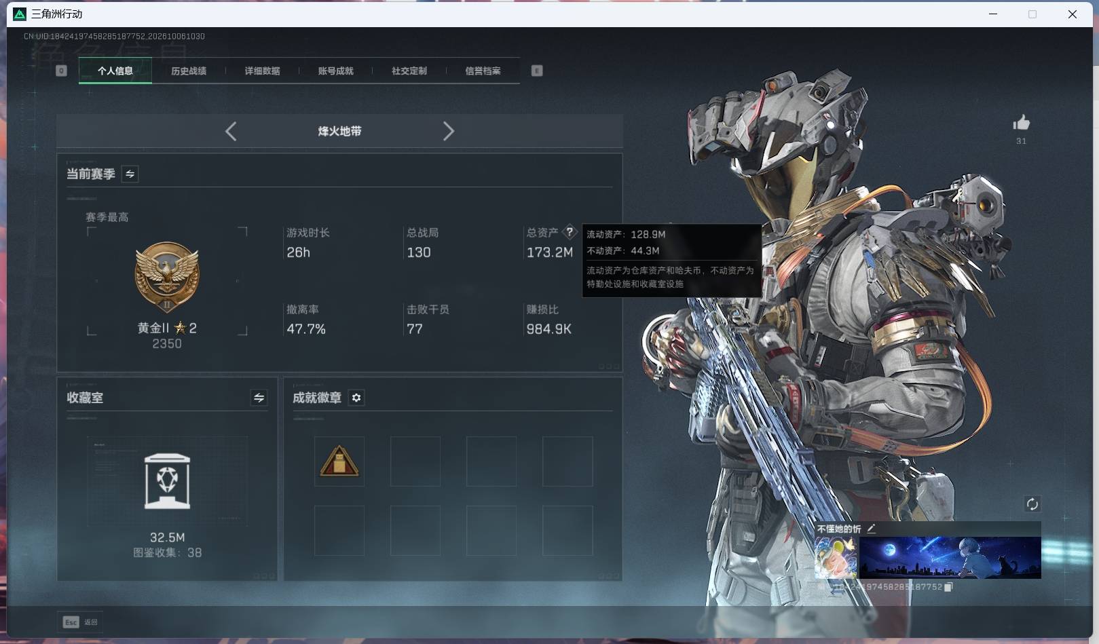Open the 详细数据 tab
The height and width of the screenshot is (644, 1099).
(262, 71)
